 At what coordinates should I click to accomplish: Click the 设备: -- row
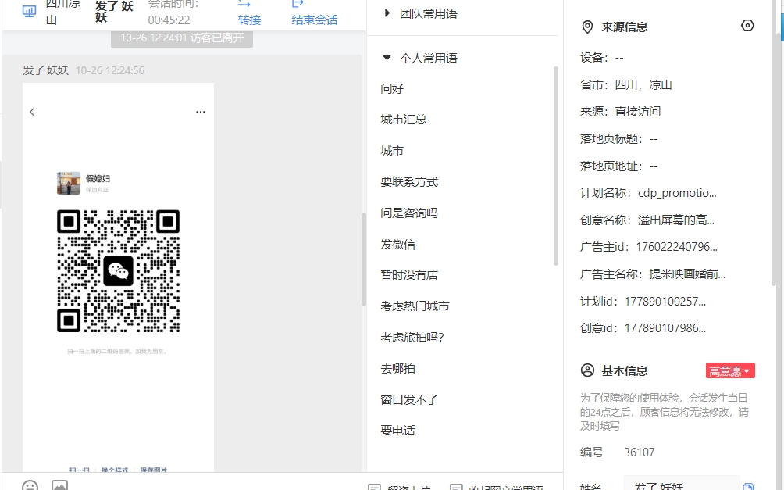(601, 58)
